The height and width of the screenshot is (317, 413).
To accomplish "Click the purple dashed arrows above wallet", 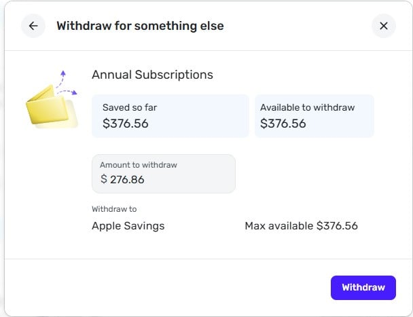I will [66, 82].
